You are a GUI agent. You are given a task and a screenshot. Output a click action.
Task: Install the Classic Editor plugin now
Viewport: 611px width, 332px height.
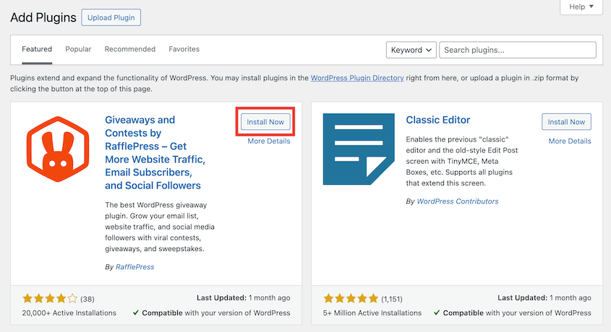(566, 122)
